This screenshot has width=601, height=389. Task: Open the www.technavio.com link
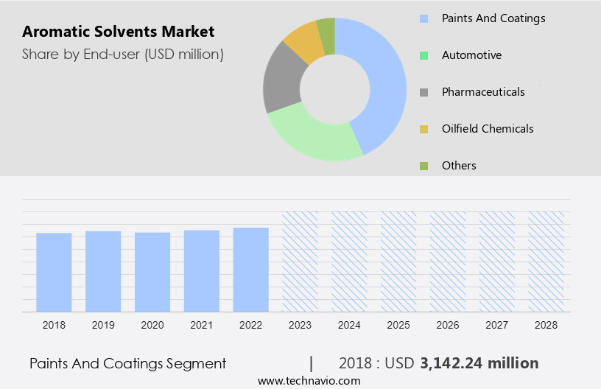coord(309,381)
